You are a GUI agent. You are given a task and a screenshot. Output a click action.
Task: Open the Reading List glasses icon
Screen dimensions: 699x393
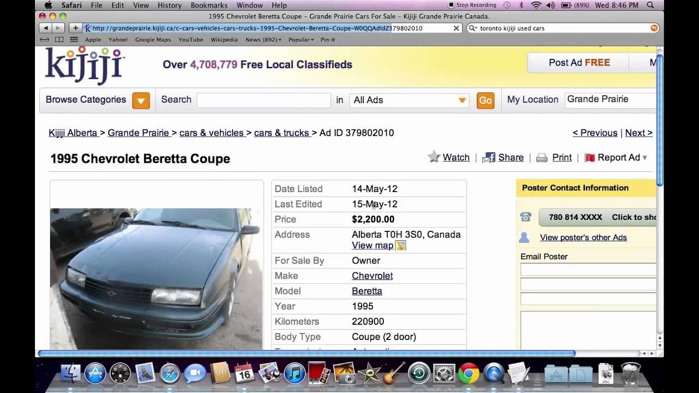tap(45, 40)
